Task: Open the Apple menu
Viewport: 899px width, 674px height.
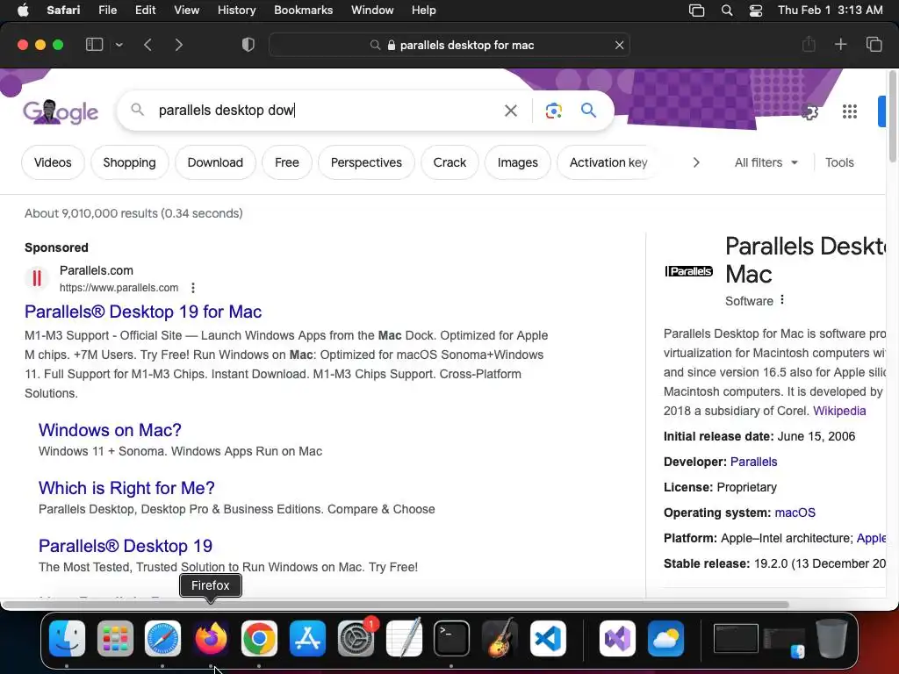Action: pyautogui.click(x=23, y=11)
